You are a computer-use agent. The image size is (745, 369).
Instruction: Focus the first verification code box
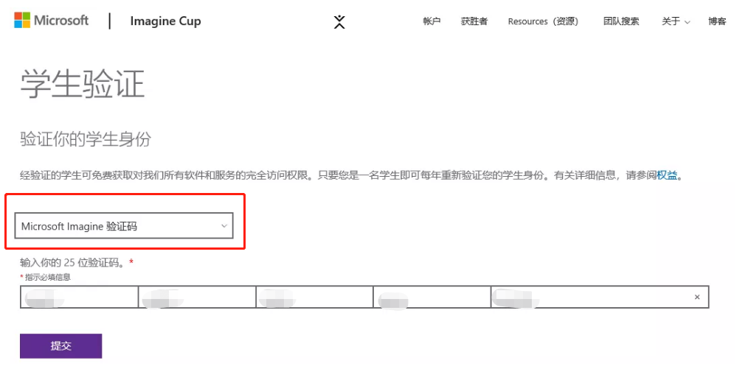tap(79, 297)
